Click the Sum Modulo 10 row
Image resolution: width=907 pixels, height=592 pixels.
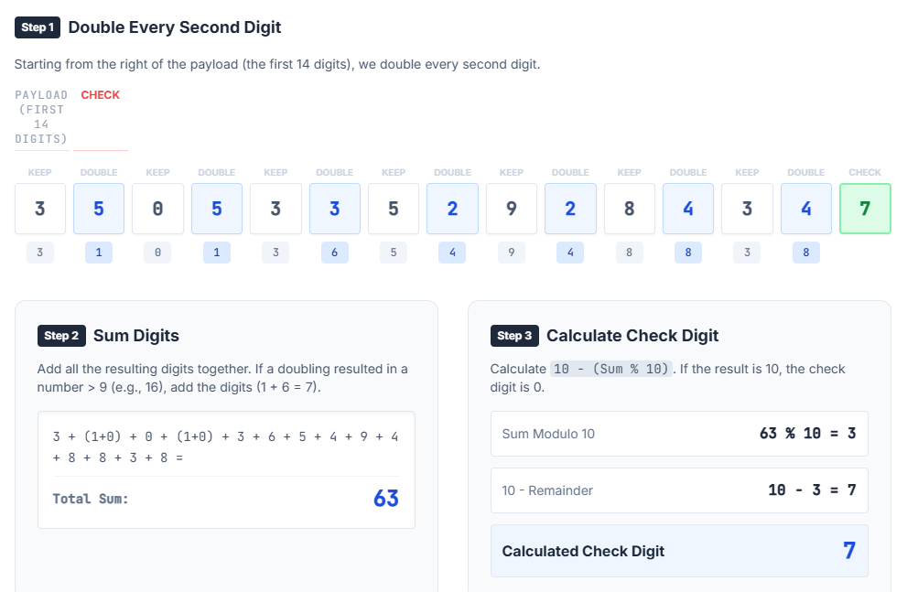(679, 434)
